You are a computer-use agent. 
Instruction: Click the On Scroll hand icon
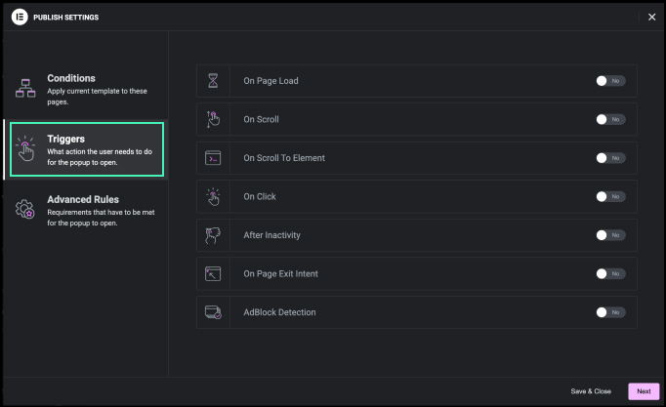click(x=213, y=119)
